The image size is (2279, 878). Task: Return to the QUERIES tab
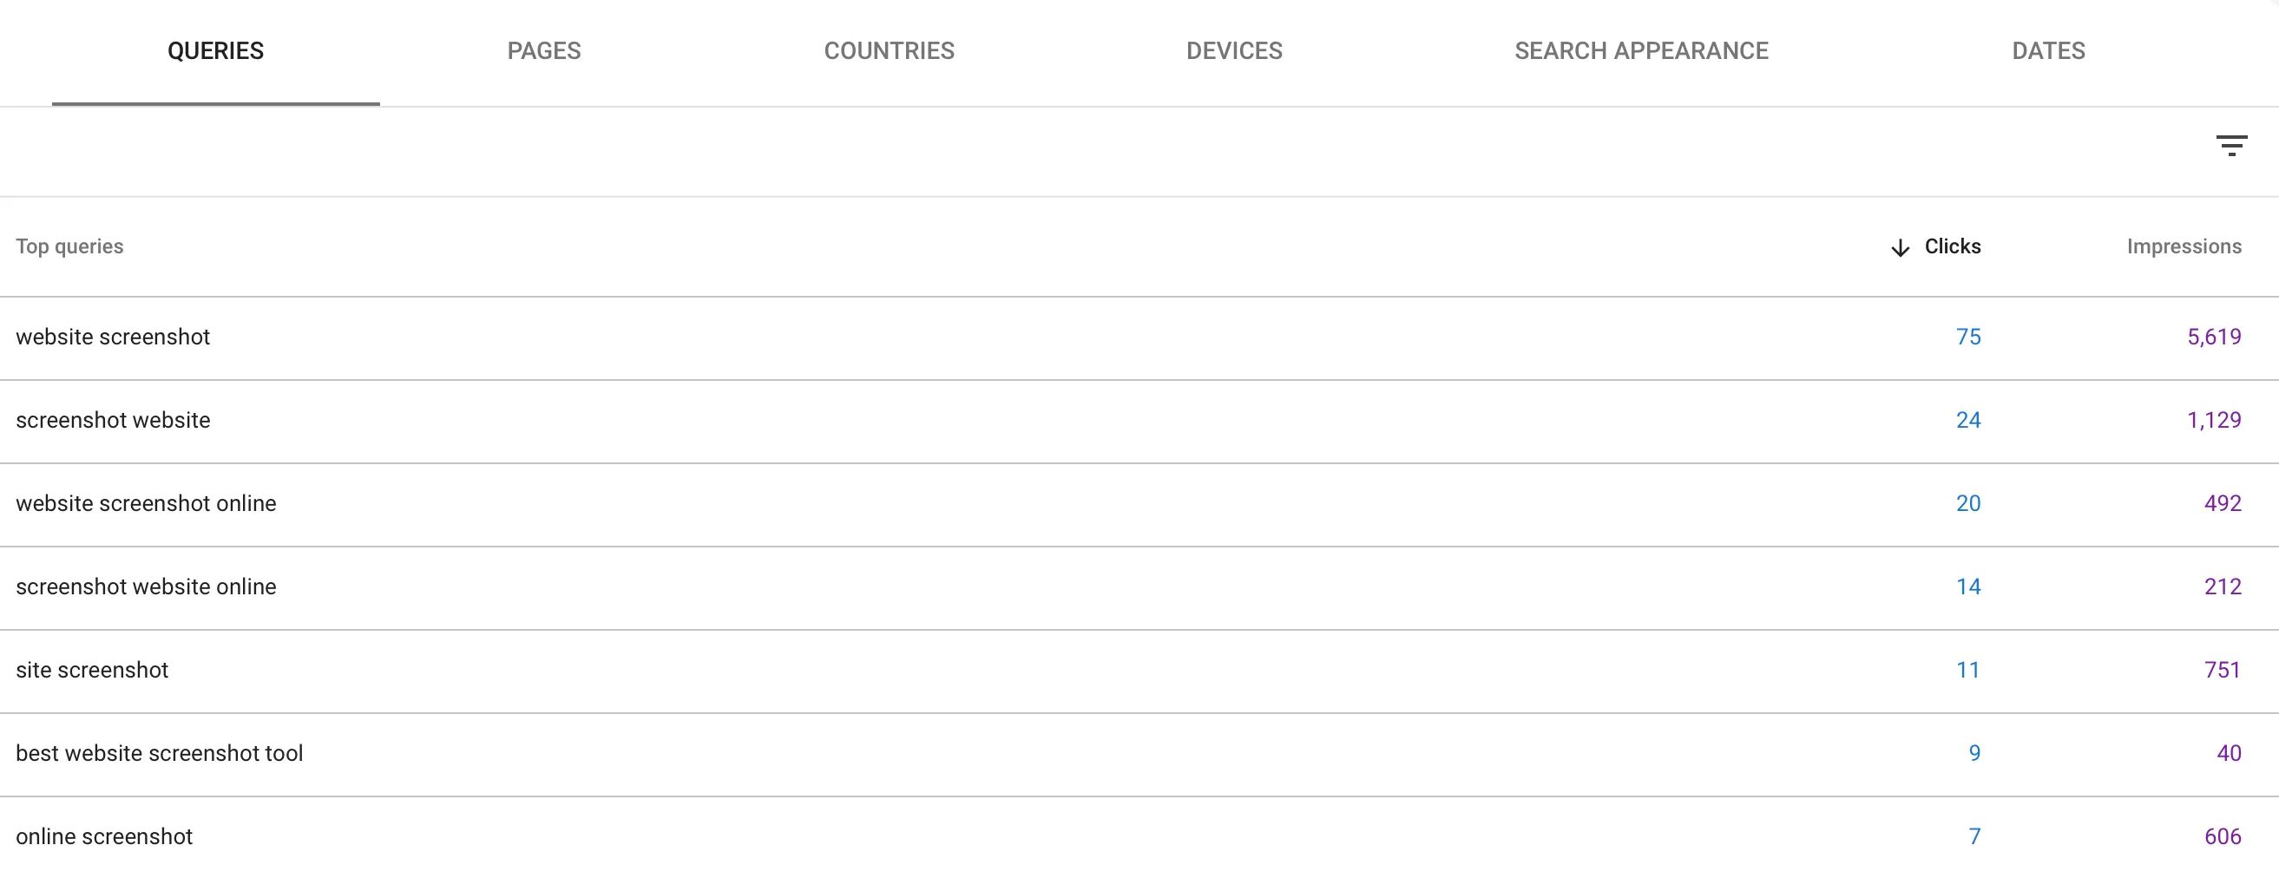tap(215, 50)
